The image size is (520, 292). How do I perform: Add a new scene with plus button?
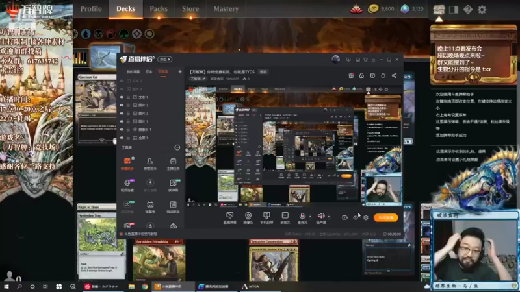pyautogui.click(x=180, y=71)
